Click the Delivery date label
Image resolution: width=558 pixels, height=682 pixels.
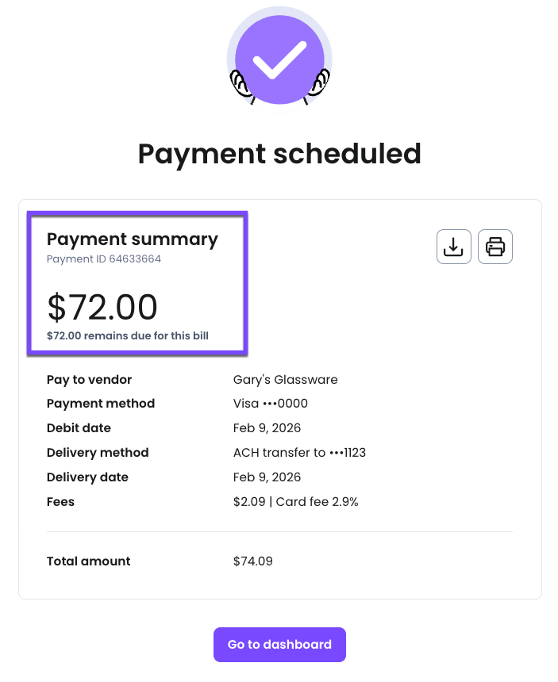(87, 477)
